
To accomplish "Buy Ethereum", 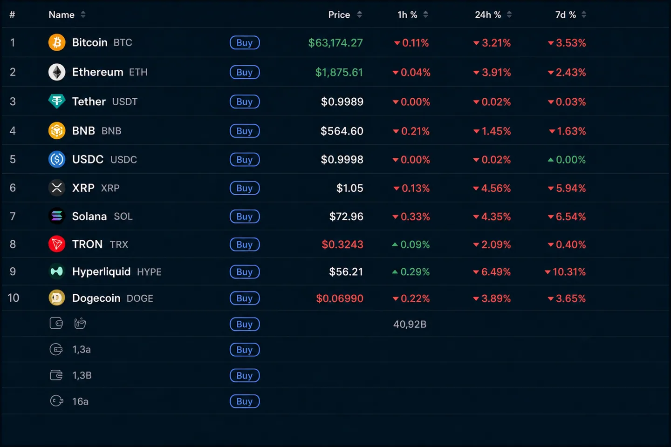I will [x=245, y=72].
